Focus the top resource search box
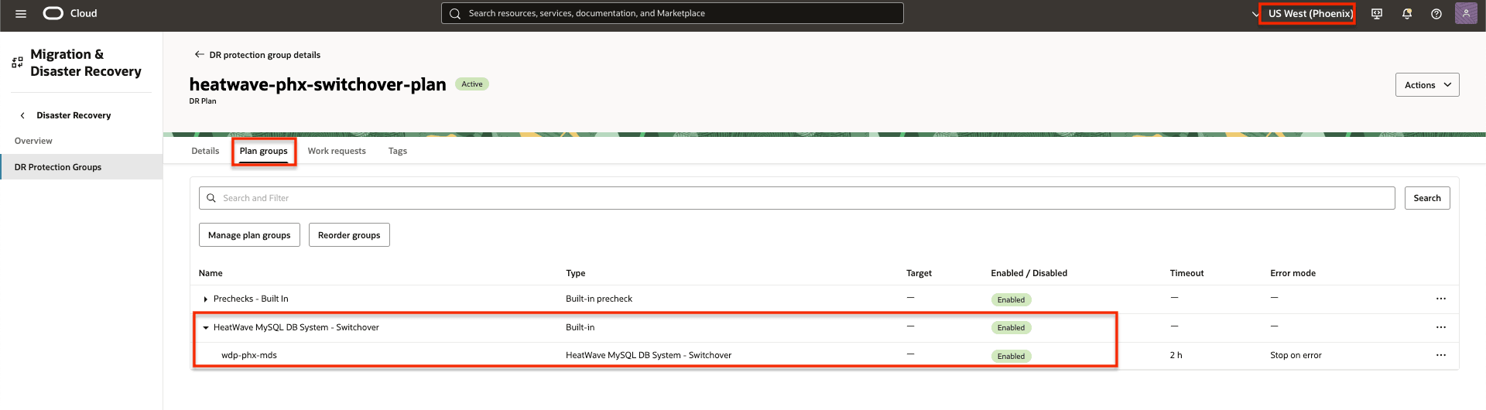 (x=672, y=13)
